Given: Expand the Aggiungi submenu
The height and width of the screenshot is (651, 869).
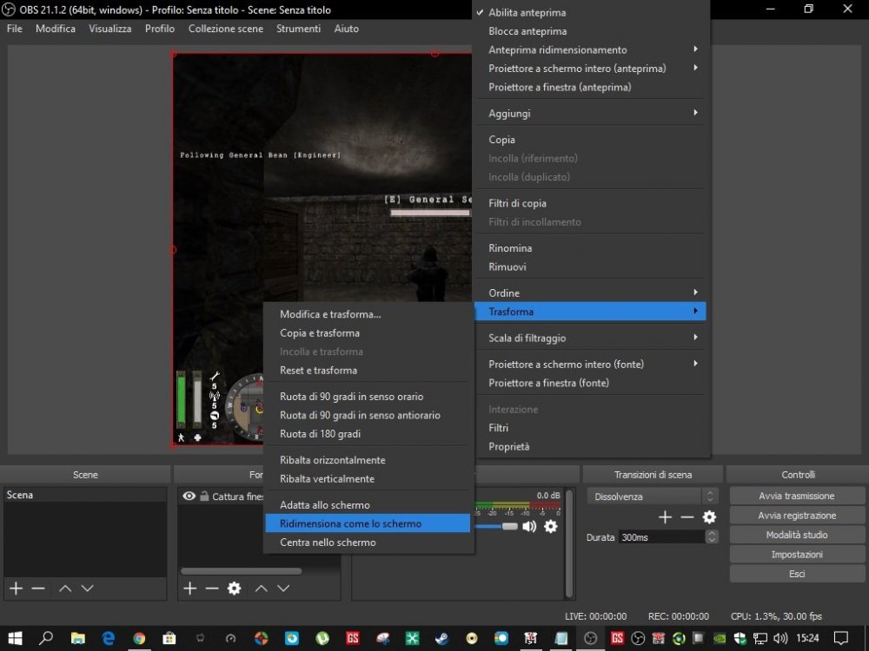Looking at the screenshot, I should click(x=591, y=114).
